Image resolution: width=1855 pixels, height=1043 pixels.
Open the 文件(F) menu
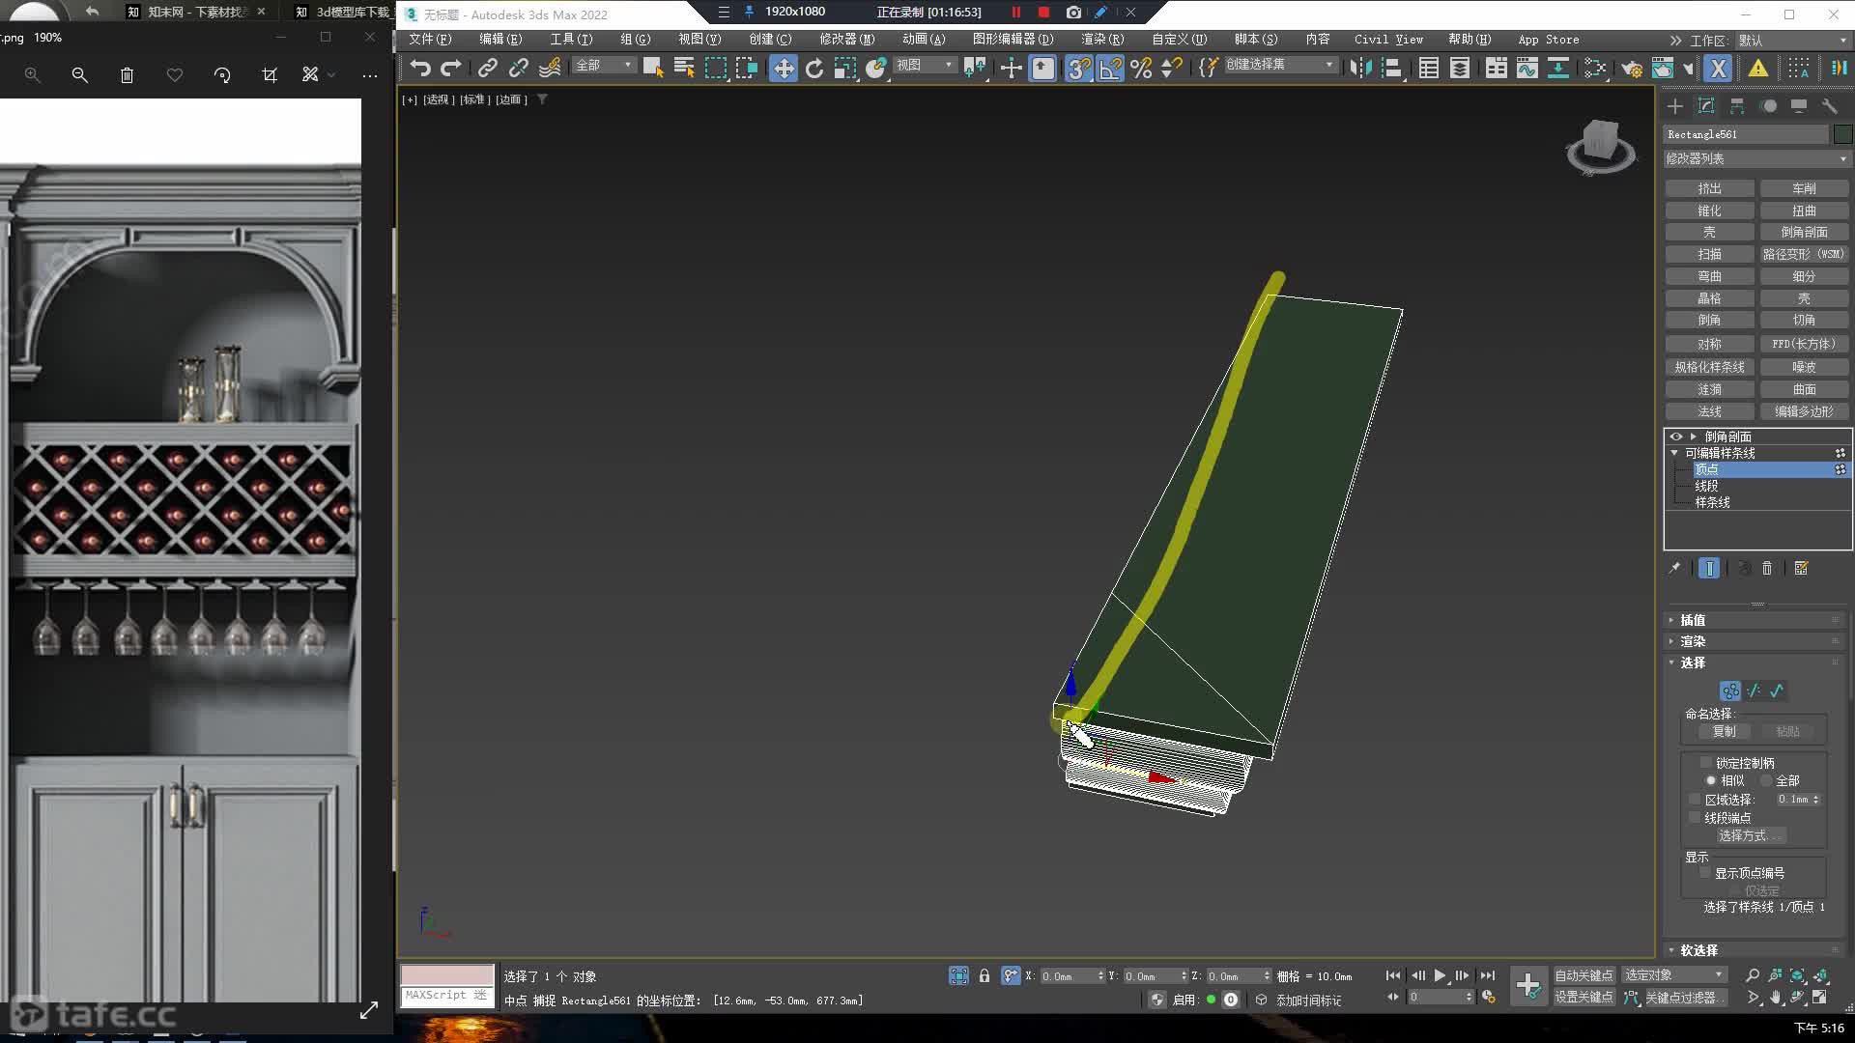pyautogui.click(x=430, y=40)
